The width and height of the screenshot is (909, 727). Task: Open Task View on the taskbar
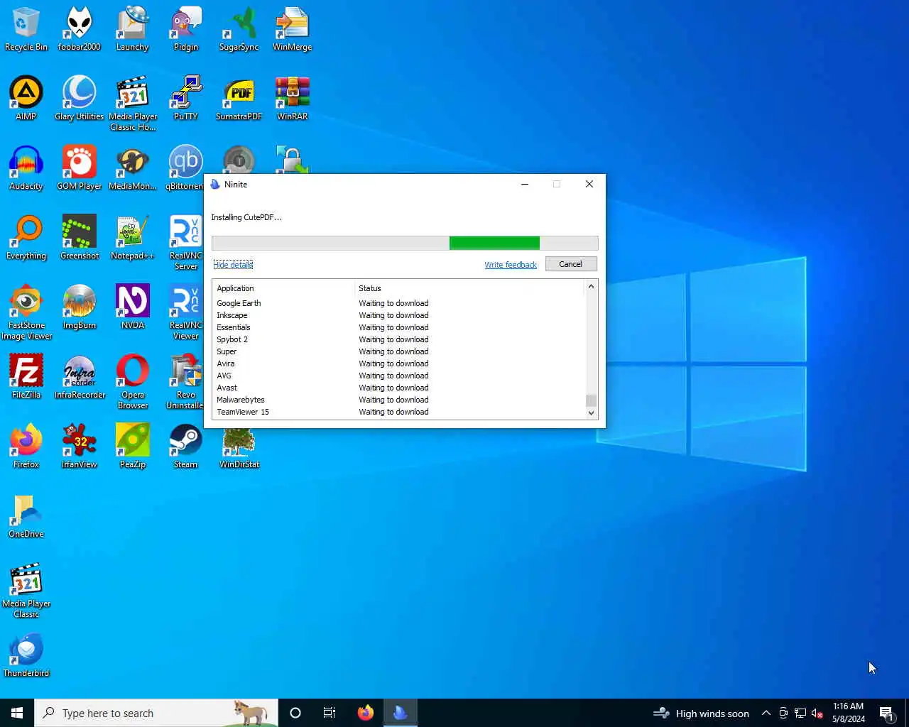click(x=330, y=713)
